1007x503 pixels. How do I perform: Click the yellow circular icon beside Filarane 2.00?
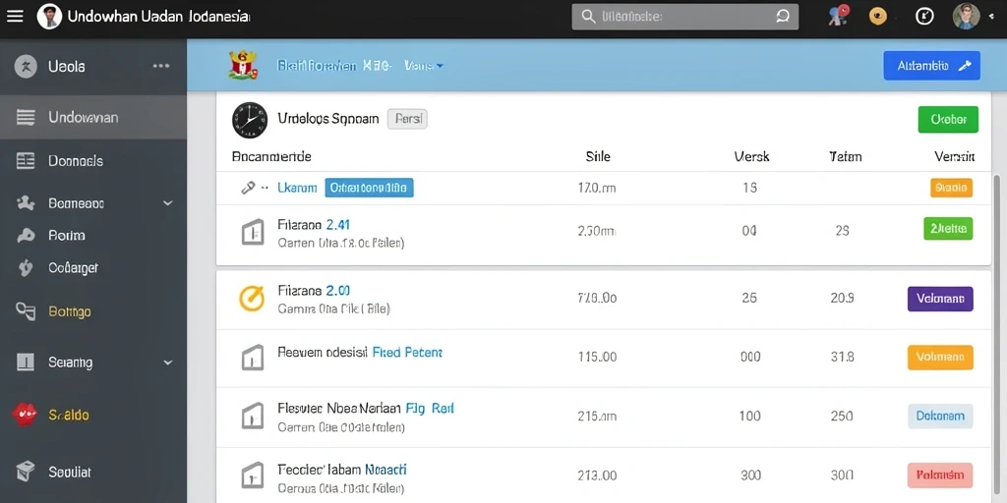[252, 299]
